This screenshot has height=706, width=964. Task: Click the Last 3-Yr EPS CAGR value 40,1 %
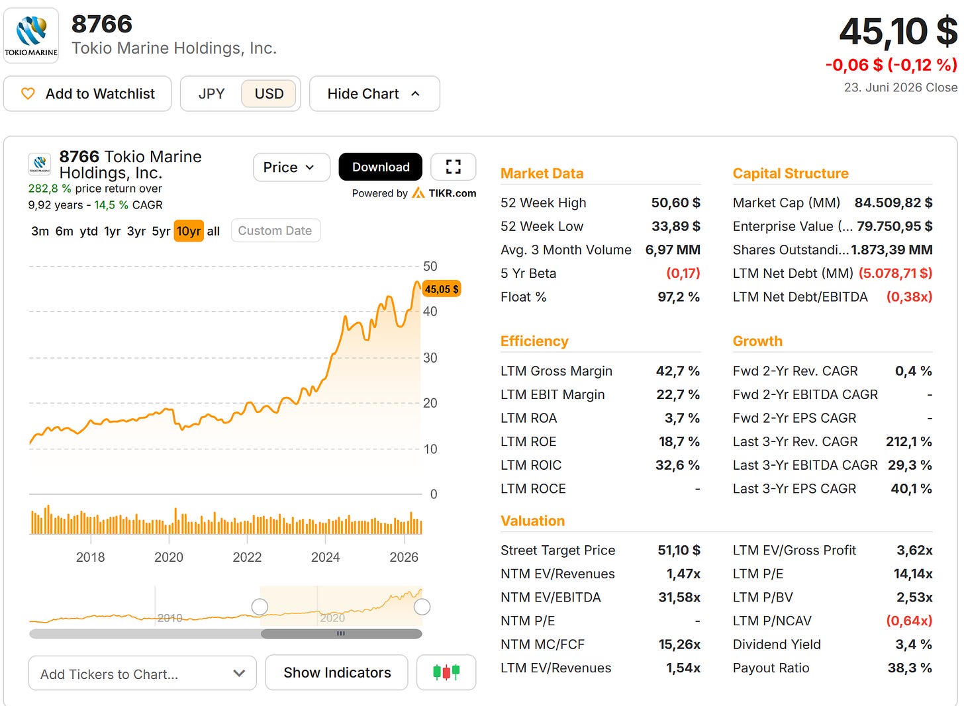(x=912, y=489)
